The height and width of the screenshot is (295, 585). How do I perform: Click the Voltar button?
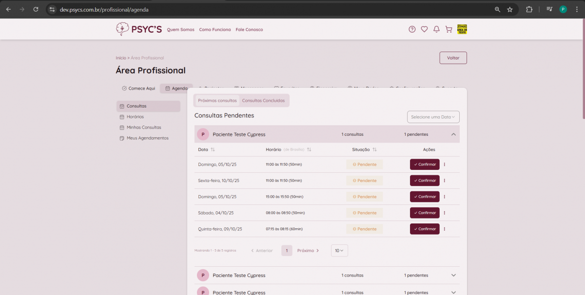(x=453, y=58)
